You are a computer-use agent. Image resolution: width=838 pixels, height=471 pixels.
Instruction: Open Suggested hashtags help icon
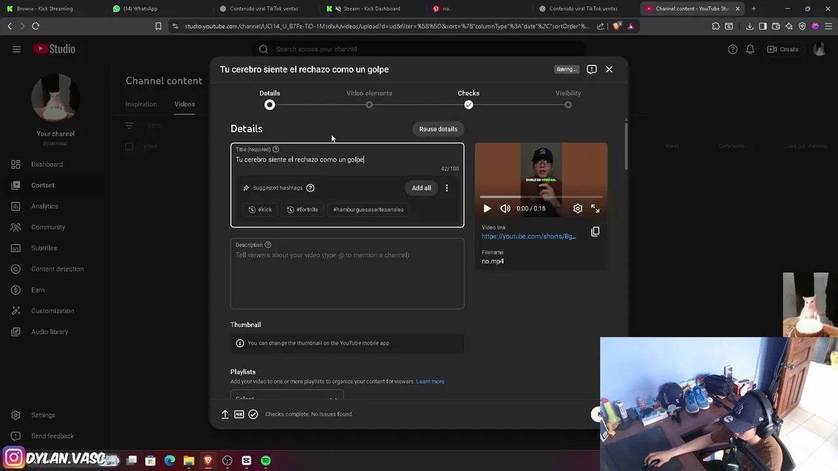tap(310, 188)
